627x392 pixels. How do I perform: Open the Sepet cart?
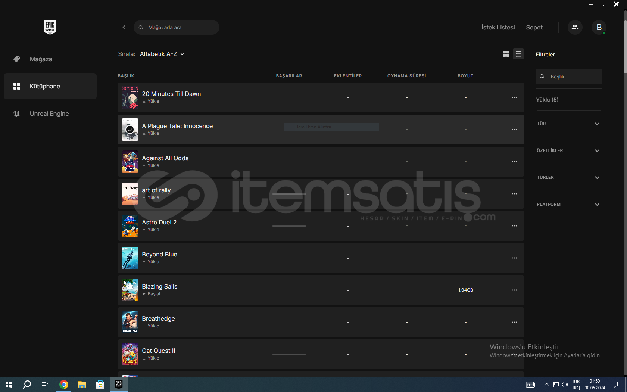coord(534,27)
